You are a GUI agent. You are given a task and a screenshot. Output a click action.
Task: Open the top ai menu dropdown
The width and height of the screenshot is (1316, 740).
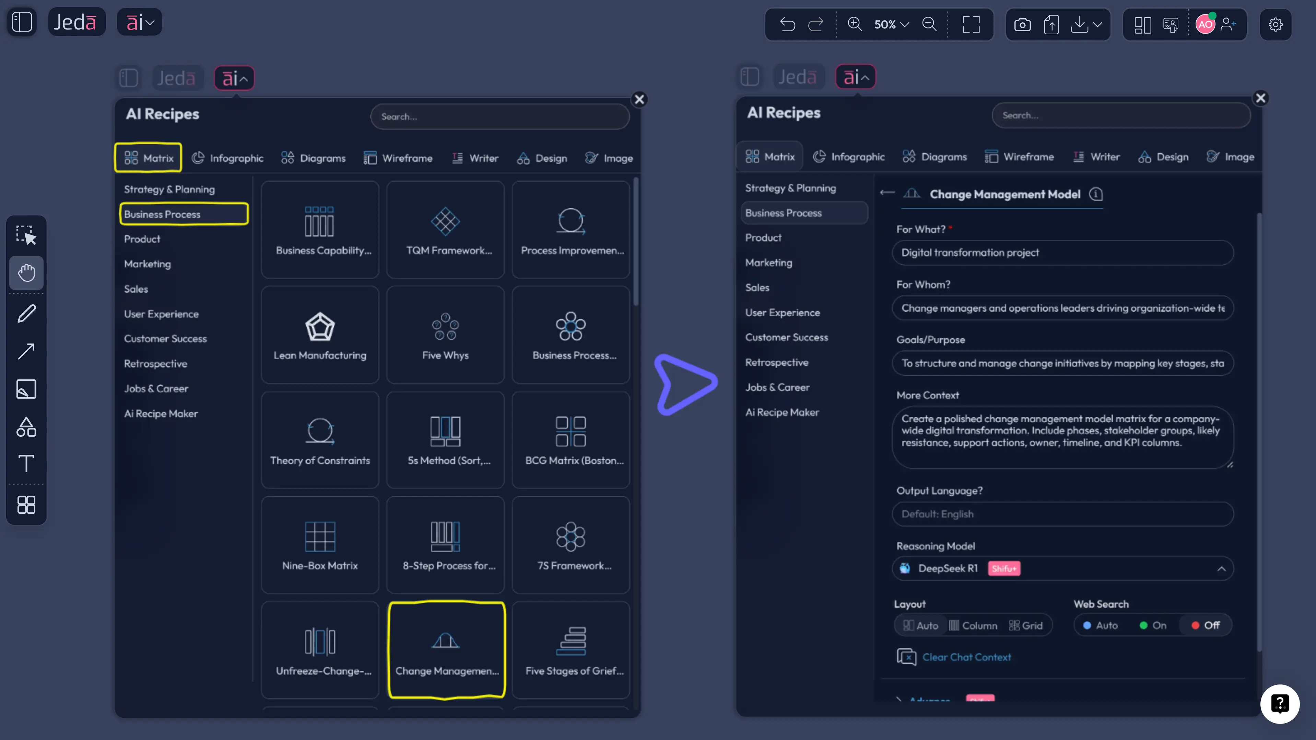[x=140, y=22]
